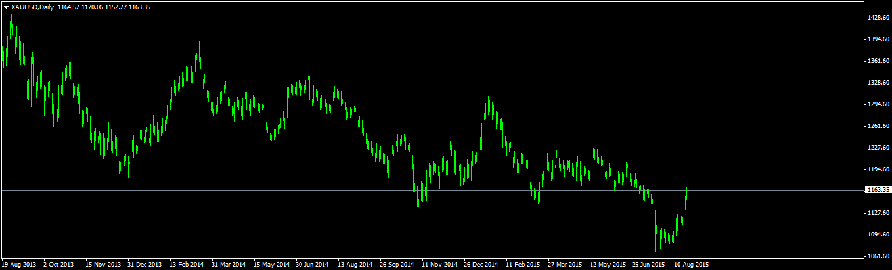The image size is (892, 270).
Task: Click the 1328.60 price axis label
Action: pyautogui.click(x=878, y=83)
